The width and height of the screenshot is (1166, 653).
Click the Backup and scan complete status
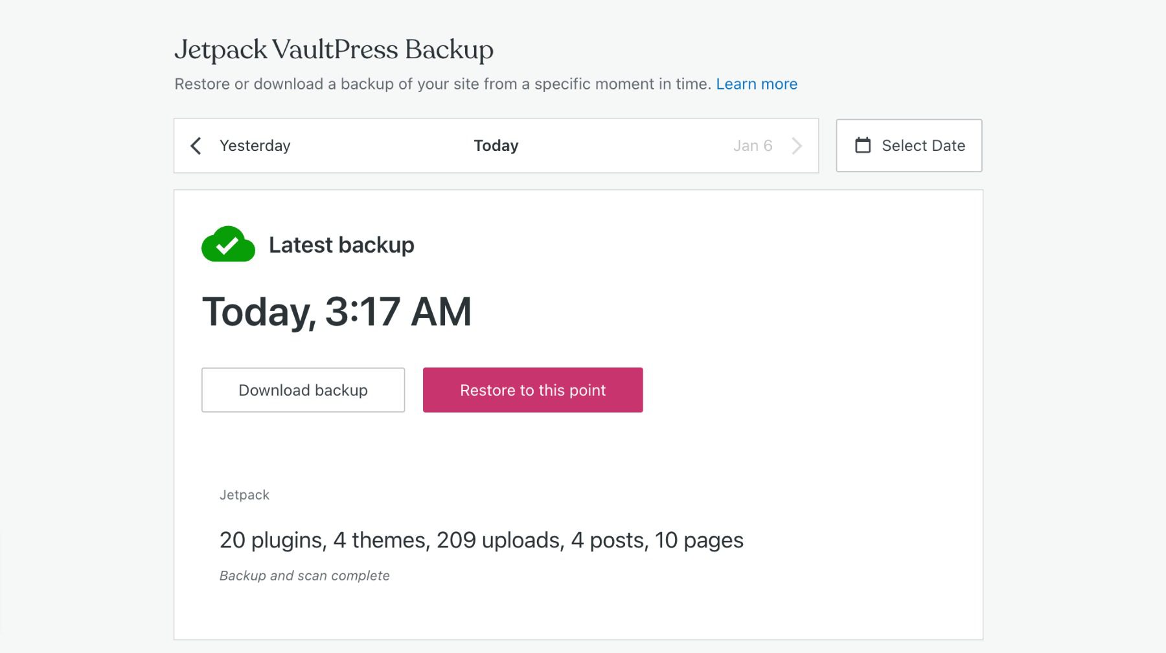pyautogui.click(x=304, y=575)
